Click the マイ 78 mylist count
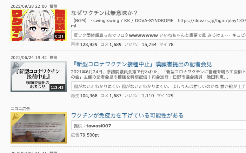The width and height of the screenshot is (246, 153). [167, 45]
